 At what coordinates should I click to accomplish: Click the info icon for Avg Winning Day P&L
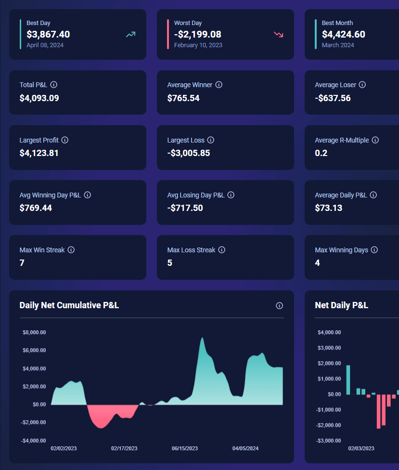coord(88,195)
